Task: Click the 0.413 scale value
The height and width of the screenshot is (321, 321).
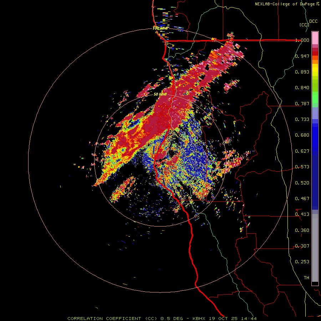Action: click(x=302, y=214)
